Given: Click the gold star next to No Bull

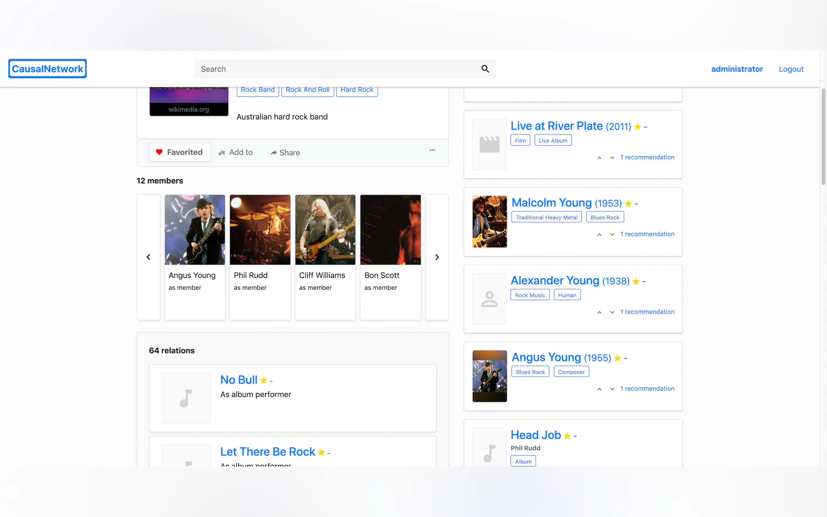Looking at the screenshot, I should [264, 380].
